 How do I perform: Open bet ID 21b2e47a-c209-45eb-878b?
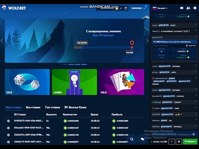tap(29, 135)
